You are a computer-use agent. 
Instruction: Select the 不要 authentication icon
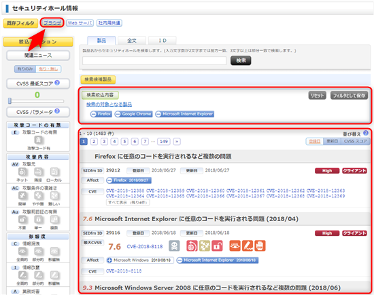click(22, 220)
